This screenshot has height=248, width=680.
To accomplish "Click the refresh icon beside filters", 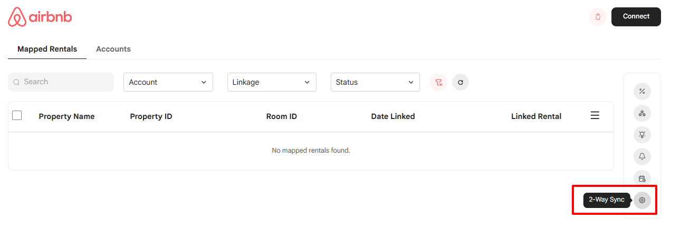I will 460,82.
